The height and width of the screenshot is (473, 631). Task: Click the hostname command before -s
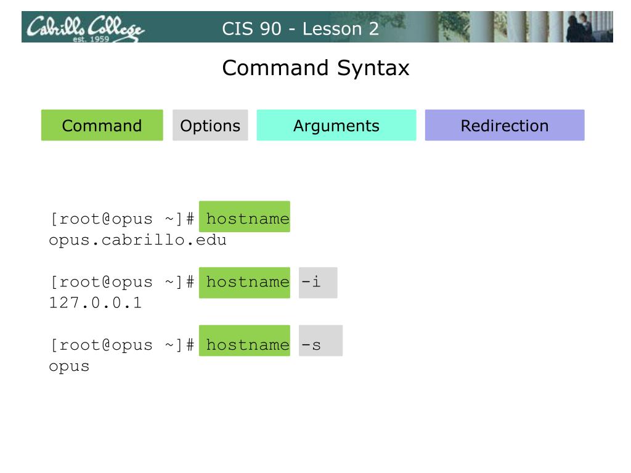244,341
